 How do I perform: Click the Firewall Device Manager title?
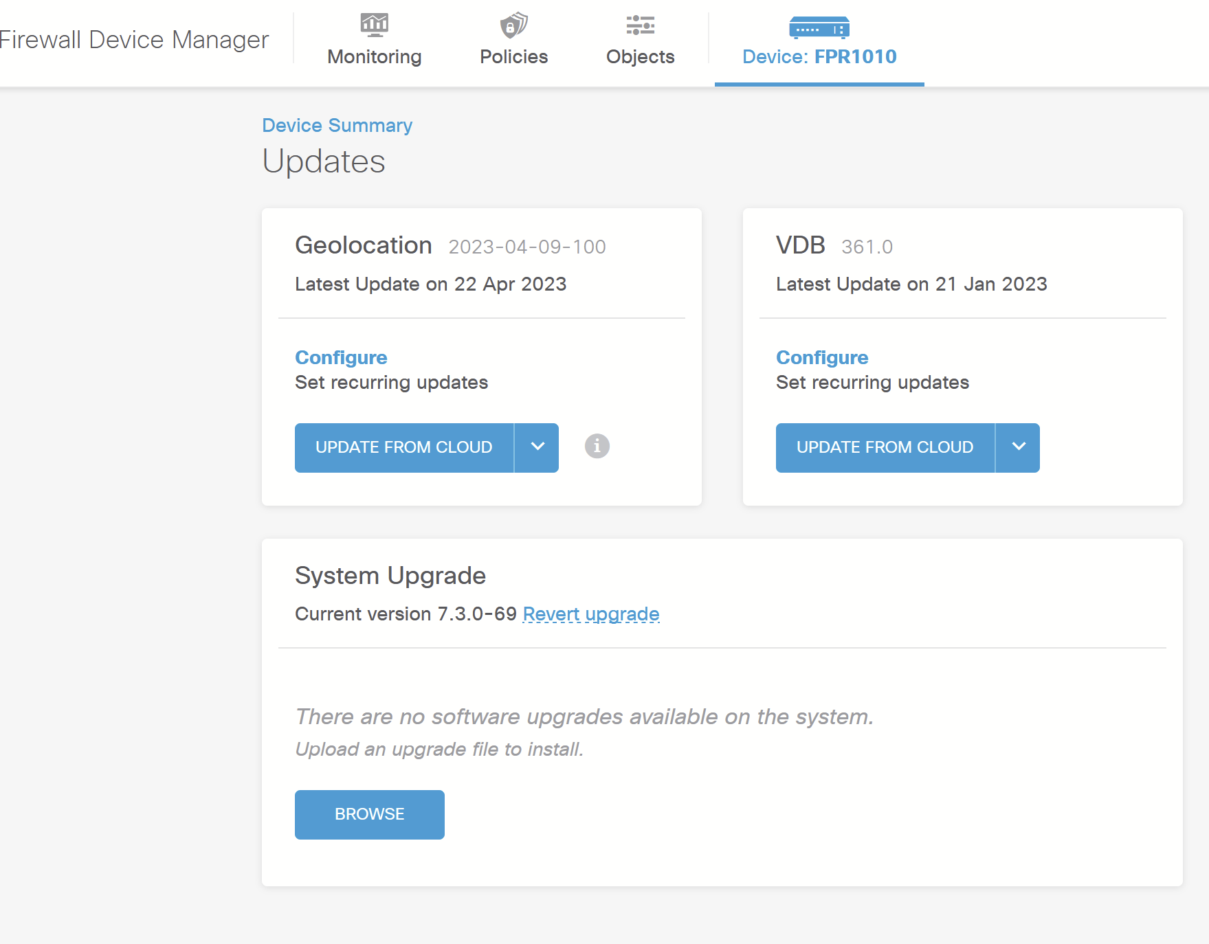coord(134,40)
